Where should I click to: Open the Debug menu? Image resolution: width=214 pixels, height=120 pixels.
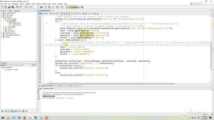point(38,4)
